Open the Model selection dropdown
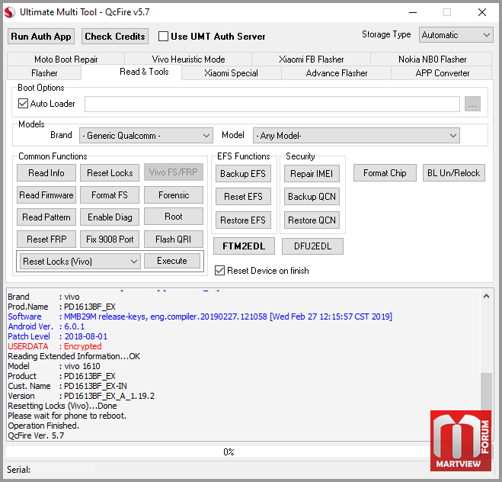502x482 pixels. pyautogui.click(x=357, y=136)
